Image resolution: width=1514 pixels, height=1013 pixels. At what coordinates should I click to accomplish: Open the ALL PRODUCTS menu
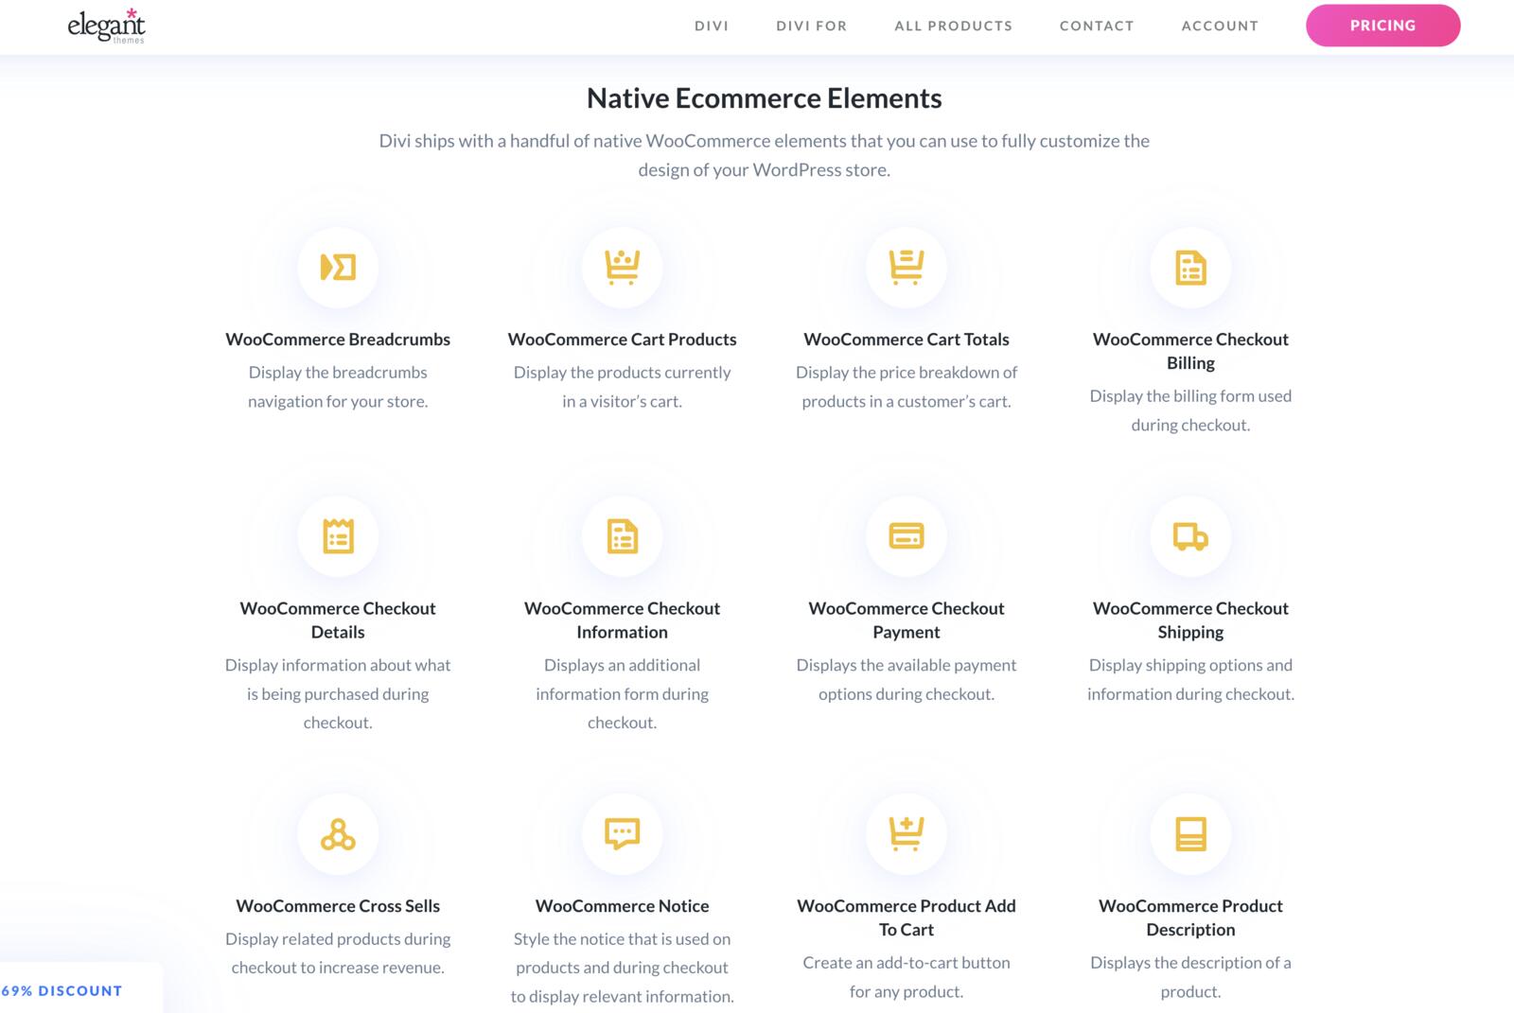(x=954, y=26)
